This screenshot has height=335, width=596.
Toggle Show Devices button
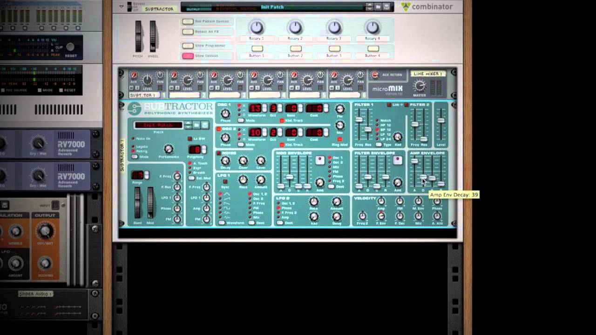click(x=188, y=56)
